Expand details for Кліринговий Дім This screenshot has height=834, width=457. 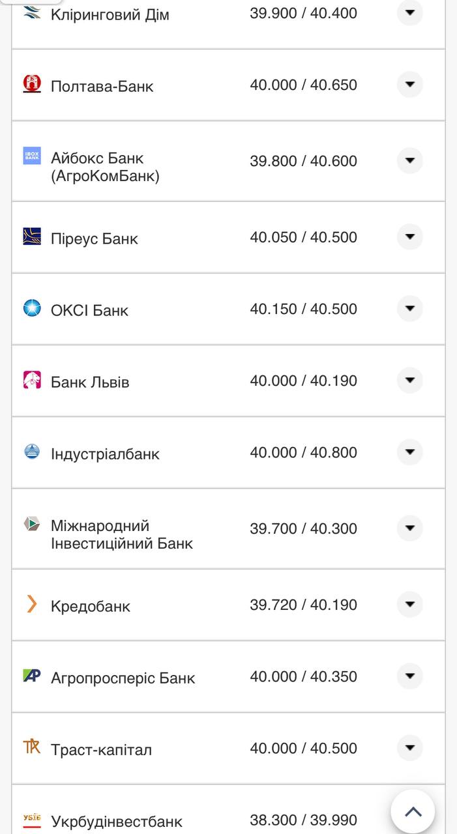[x=409, y=13]
